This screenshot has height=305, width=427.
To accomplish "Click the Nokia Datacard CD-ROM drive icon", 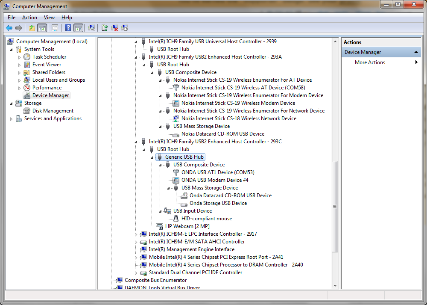I will tap(176, 134).
